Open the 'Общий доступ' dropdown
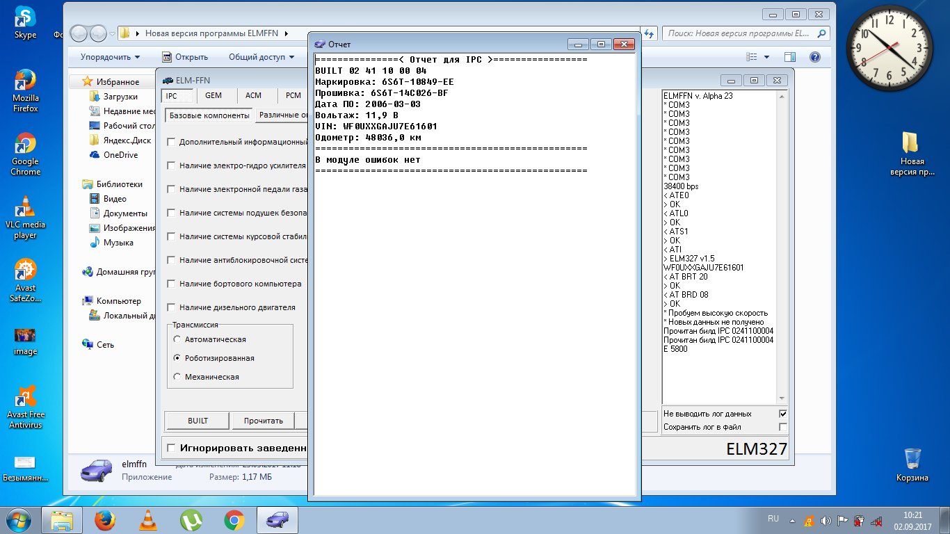The image size is (950, 534). click(261, 57)
